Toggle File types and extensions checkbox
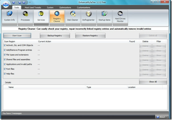This screenshot has height=120, width=172. (x=5, y=55)
